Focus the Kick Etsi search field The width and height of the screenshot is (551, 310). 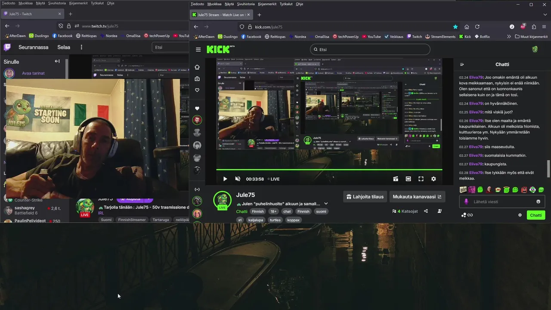click(370, 50)
